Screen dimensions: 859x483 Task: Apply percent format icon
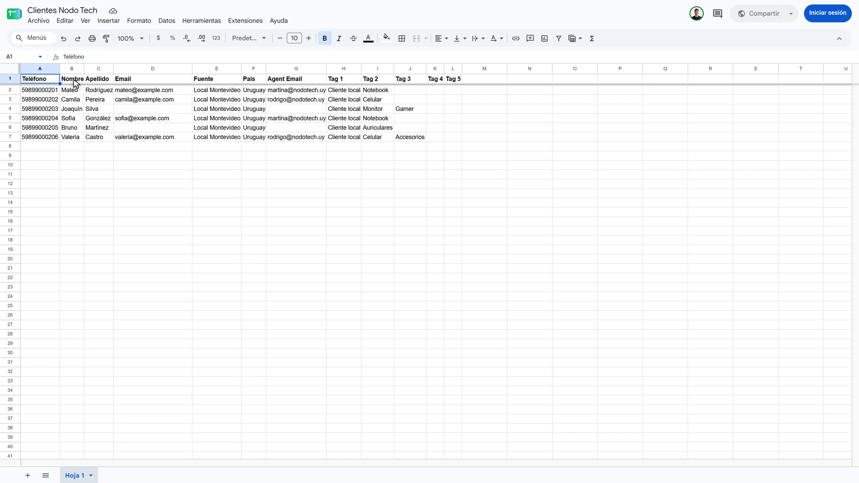(173, 38)
